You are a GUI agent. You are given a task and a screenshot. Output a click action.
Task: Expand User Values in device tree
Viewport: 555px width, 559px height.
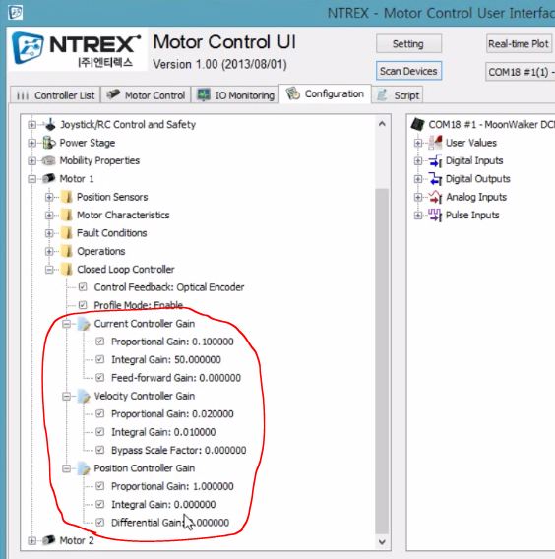tap(418, 143)
